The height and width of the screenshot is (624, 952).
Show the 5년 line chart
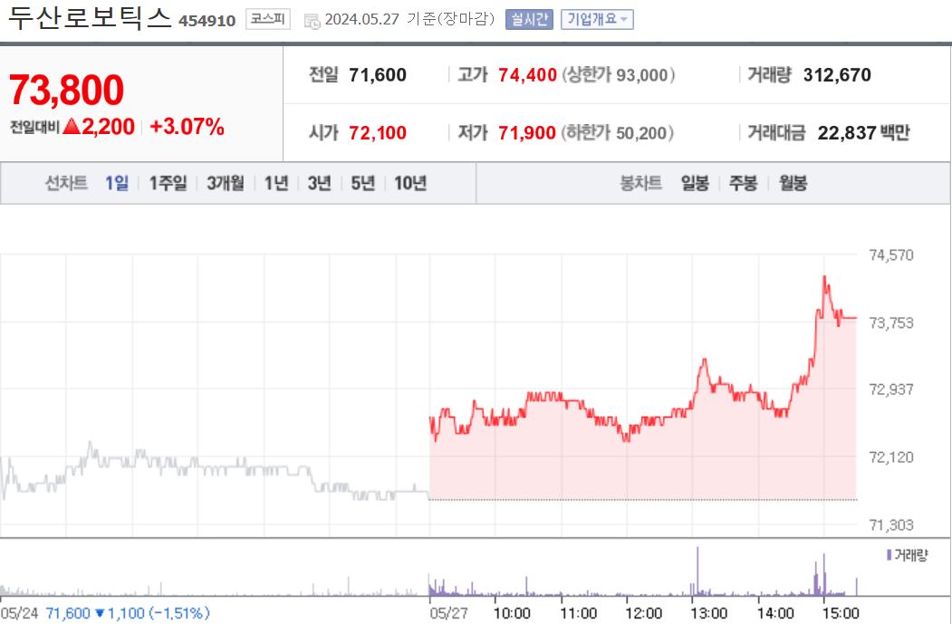pos(363,183)
